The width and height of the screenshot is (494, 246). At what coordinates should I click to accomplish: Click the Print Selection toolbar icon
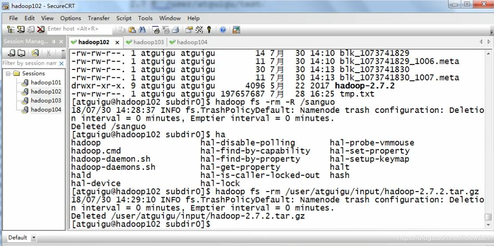[x=166, y=30]
